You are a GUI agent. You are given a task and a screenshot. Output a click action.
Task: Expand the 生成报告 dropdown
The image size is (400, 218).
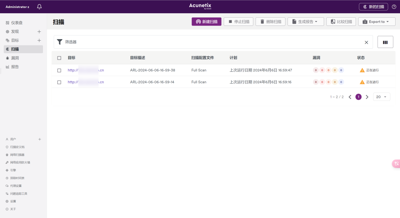[x=306, y=22]
